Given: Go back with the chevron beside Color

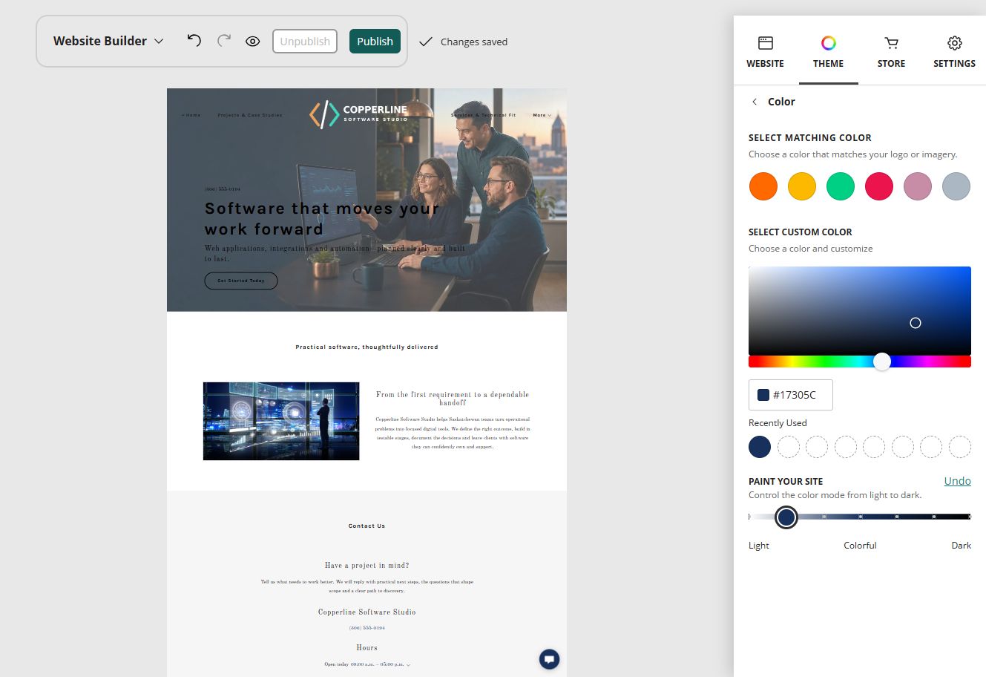Looking at the screenshot, I should (x=755, y=102).
